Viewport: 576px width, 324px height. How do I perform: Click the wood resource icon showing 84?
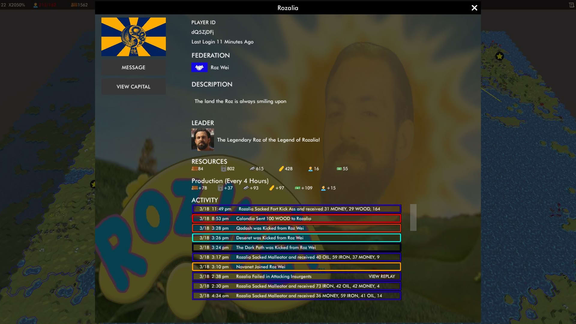194,169
